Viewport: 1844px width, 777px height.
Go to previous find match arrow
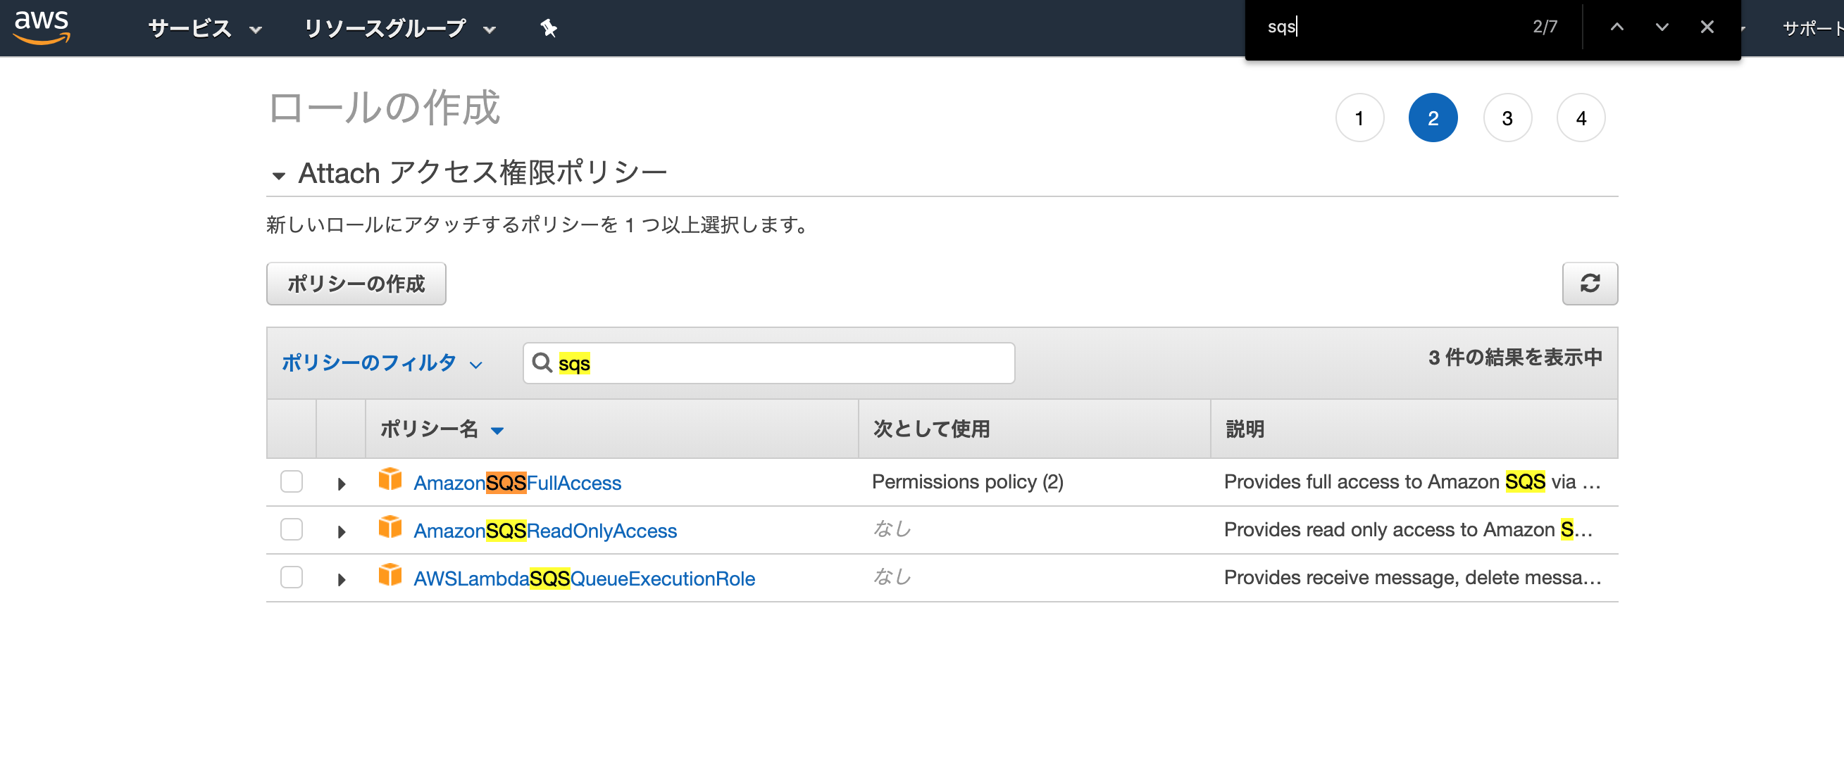(x=1616, y=27)
